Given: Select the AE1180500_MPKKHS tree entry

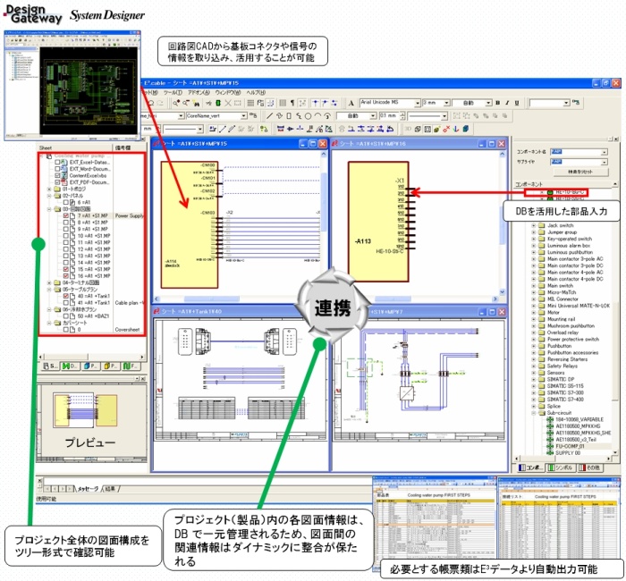Looking at the screenshot, I should [578, 426].
